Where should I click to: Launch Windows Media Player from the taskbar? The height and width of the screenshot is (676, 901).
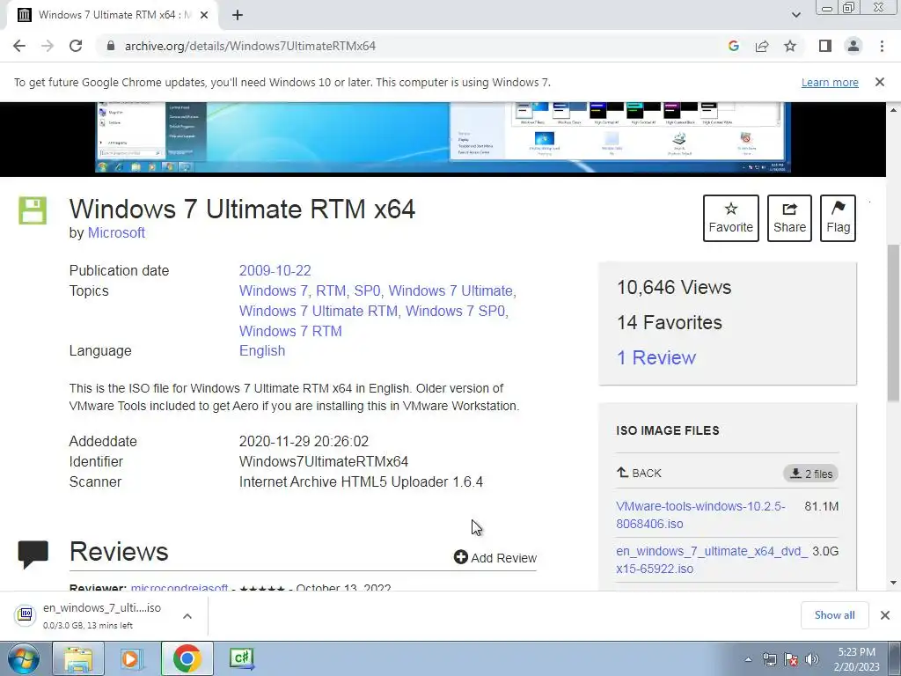tap(132, 658)
